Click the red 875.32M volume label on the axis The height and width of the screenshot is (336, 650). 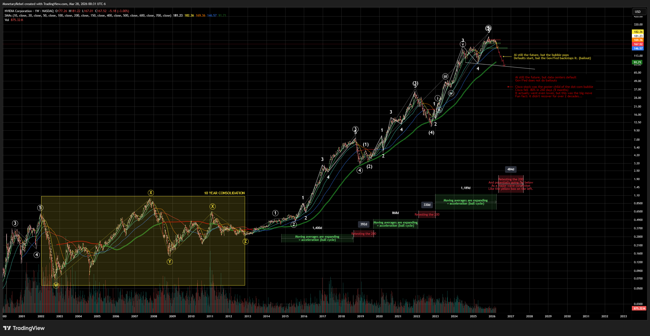(639, 308)
